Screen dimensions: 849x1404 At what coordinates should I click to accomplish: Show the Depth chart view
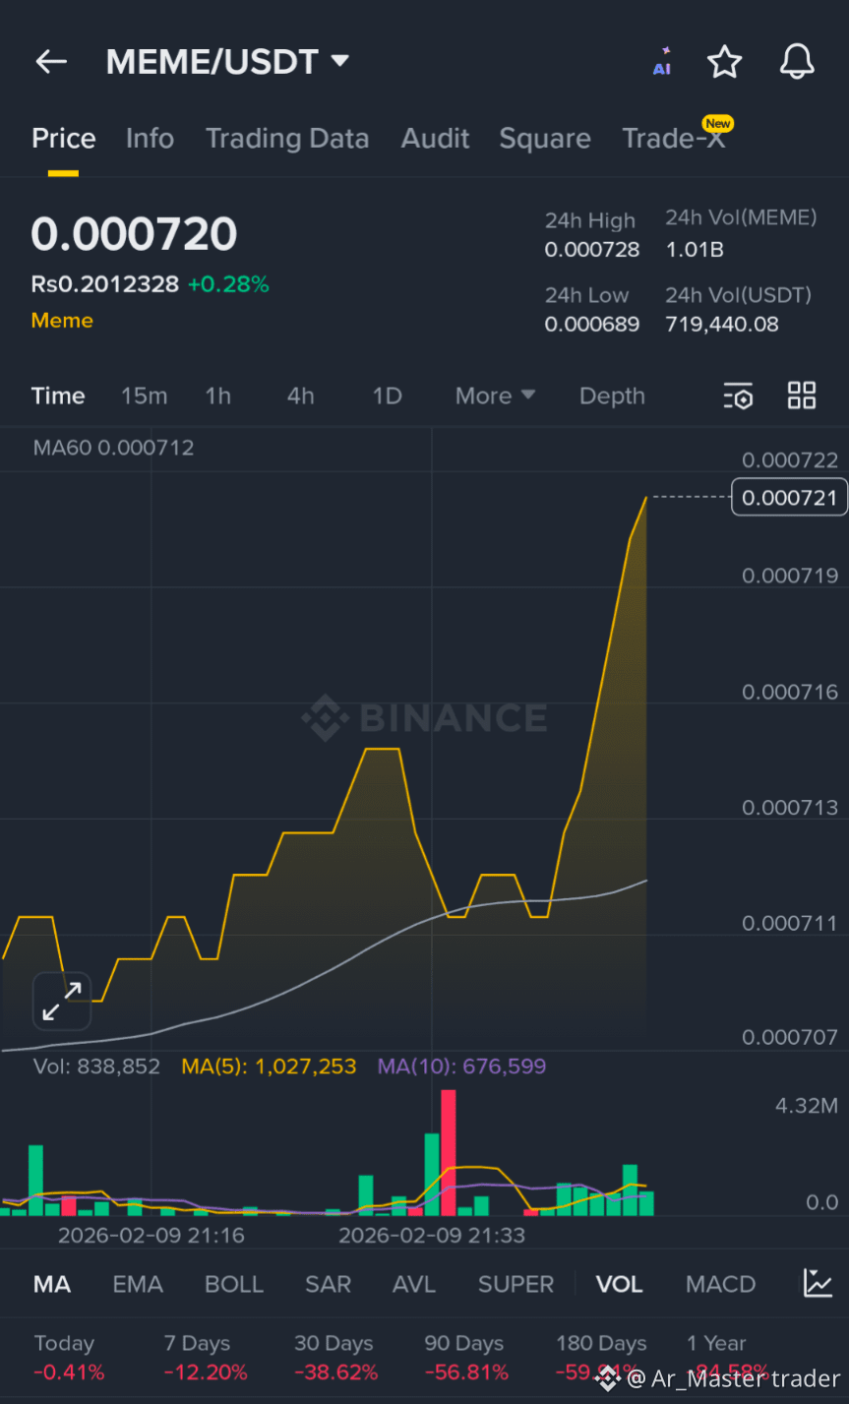612,396
